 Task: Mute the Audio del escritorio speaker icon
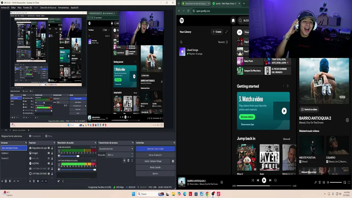[x=59, y=156]
